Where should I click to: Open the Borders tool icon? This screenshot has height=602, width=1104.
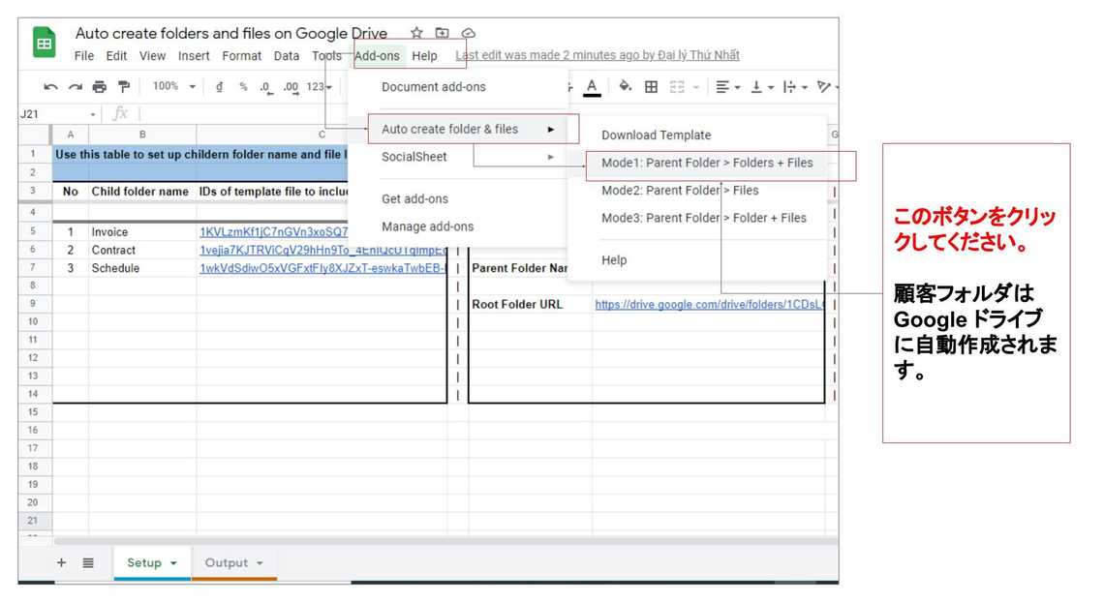tap(652, 87)
